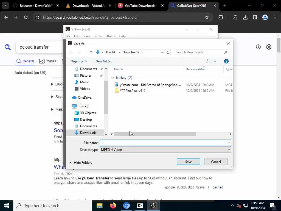This screenshot has height=211, width=281.
Task: Select Desktop in the navigation pane
Action: coord(86,120)
